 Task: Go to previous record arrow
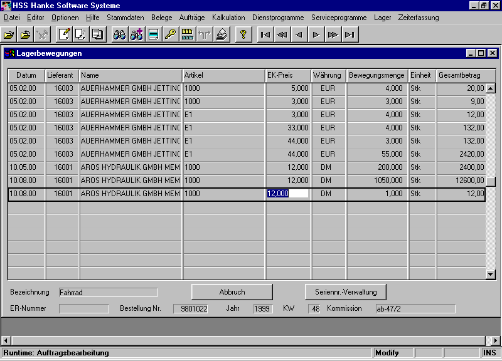click(x=299, y=34)
